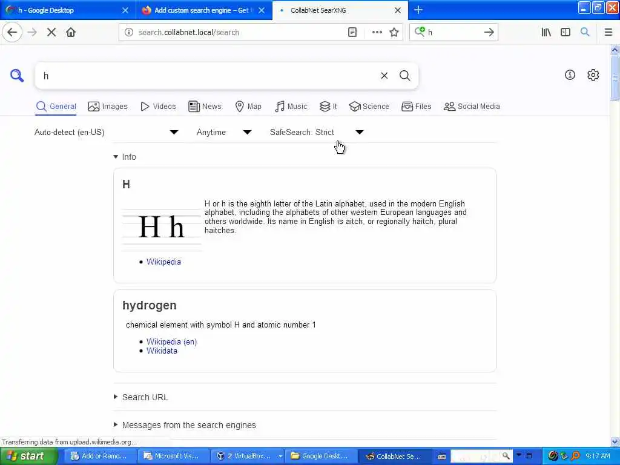The height and width of the screenshot is (465, 620).
Task: Click the SearXNG logo magnifier
Action: (x=17, y=75)
